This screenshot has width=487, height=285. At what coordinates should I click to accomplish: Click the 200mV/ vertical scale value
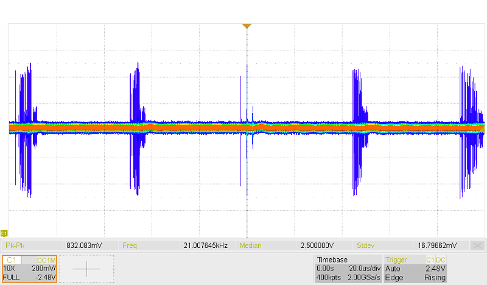(x=44, y=268)
